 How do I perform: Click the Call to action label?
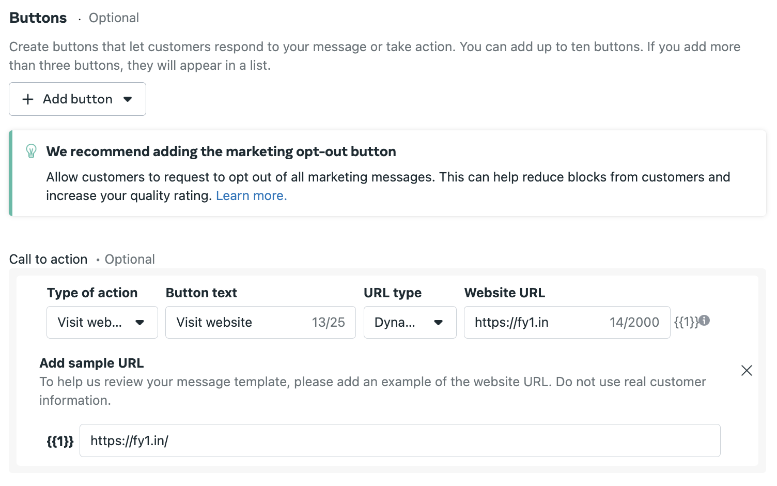tap(48, 259)
